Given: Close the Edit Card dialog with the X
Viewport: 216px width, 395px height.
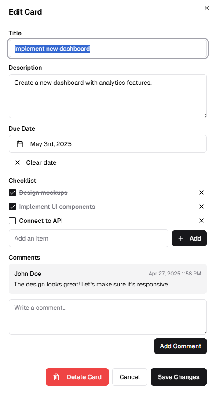Looking at the screenshot, I should pos(206,8).
